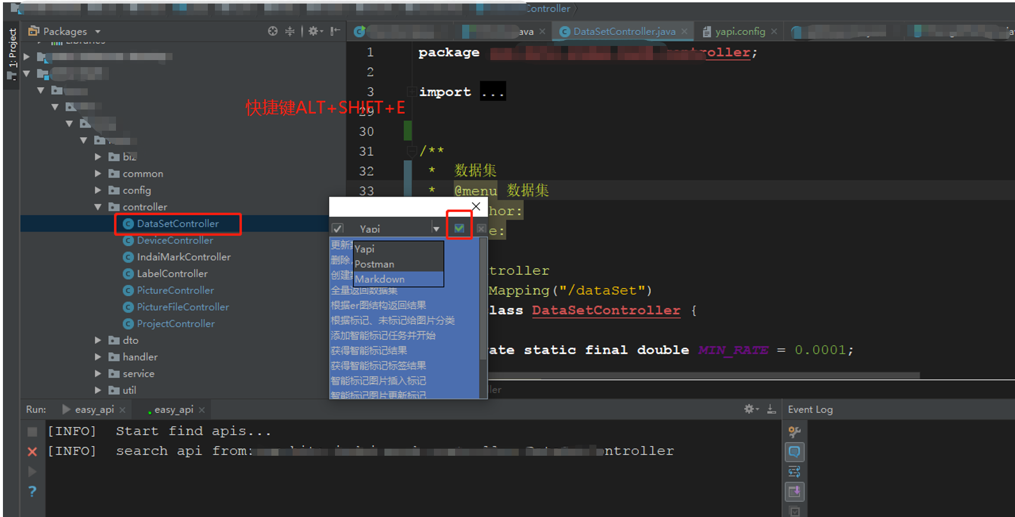Viewport: 1015px width, 517px height.
Task: Expand the collapsed import block
Action: click(412, 92)
